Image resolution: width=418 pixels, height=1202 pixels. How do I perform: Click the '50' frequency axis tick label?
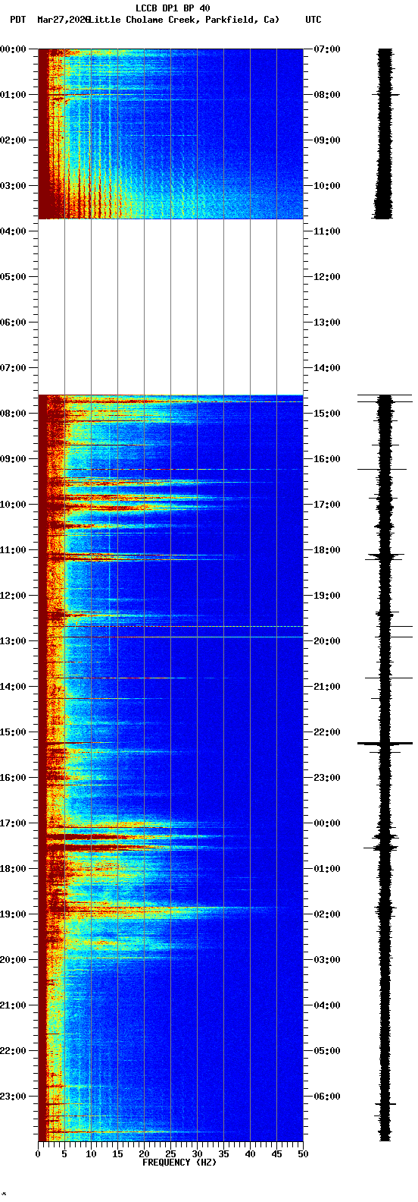[303, 1154]
